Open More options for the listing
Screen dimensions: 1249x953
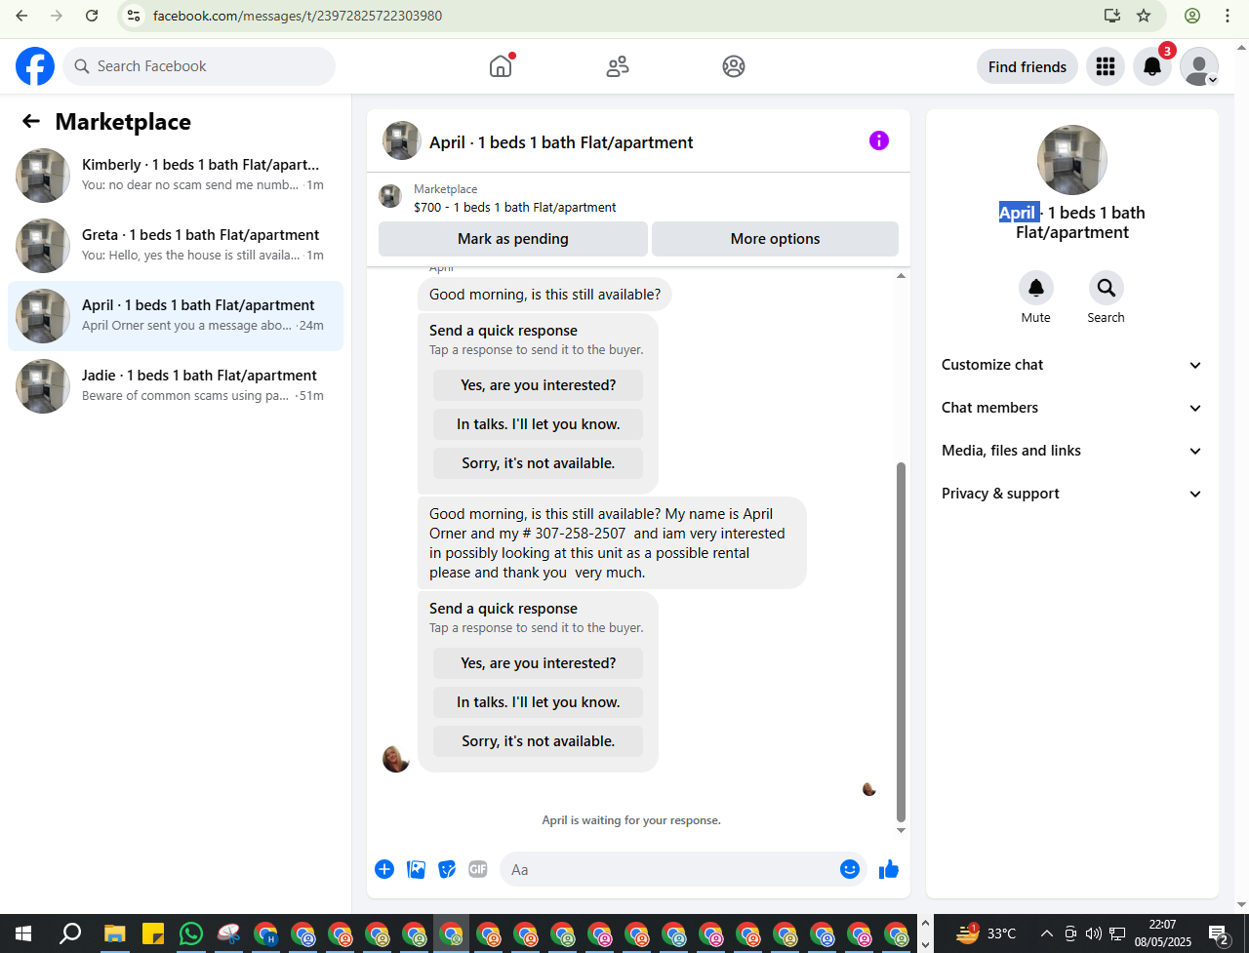point(775,239)
